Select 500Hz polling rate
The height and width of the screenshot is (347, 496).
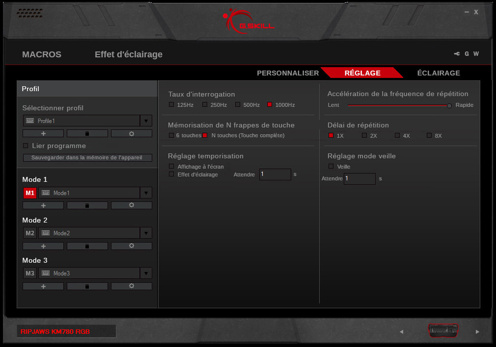click(x=238, y=104)
